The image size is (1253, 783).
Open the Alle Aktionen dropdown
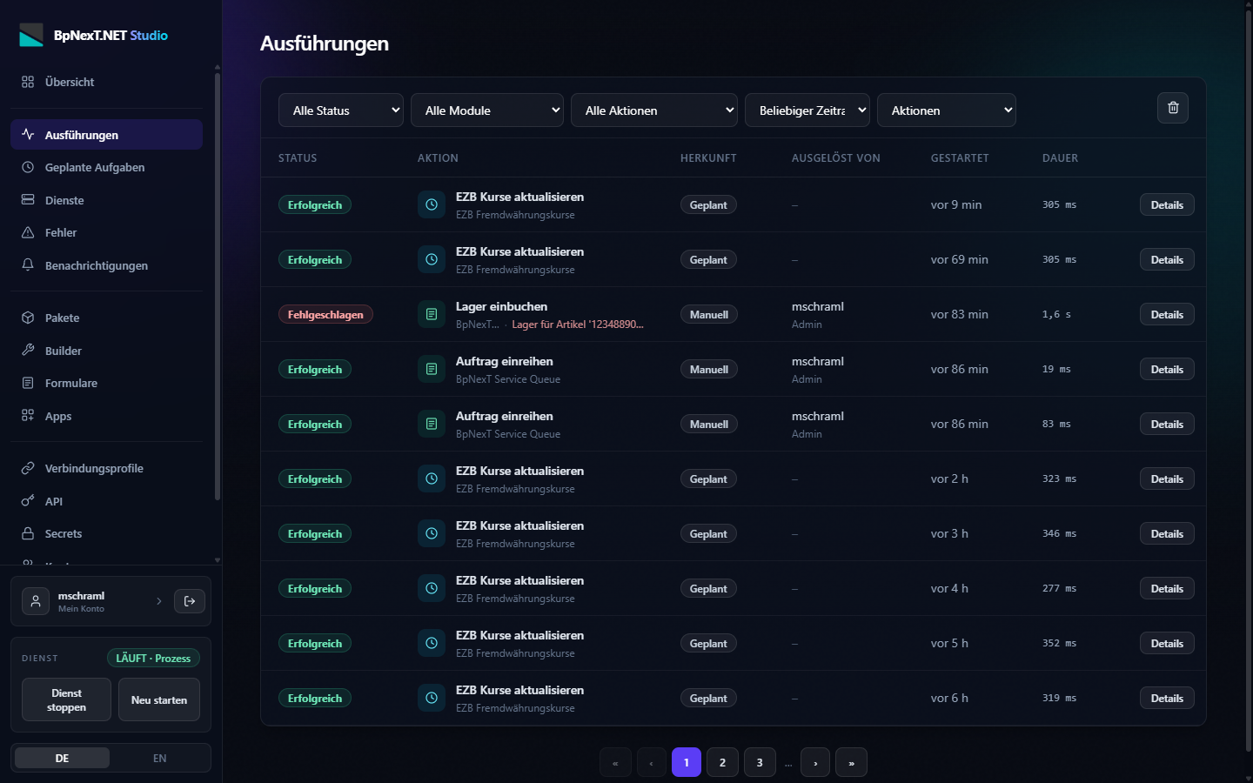click(654, 110)
